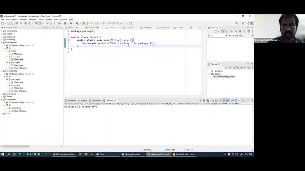Collapse the main package under moduletest1
The width and height of the screenshot is (305, 171).
(7, 51)
